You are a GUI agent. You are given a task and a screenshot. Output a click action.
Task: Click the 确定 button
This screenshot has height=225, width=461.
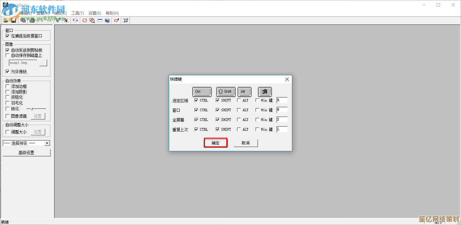215,143
